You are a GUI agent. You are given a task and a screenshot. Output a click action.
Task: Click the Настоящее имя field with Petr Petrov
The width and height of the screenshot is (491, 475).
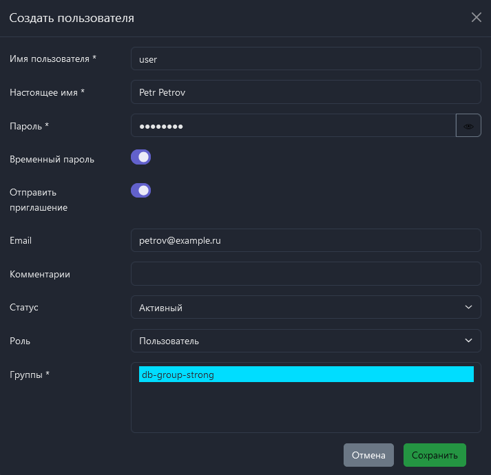pyautogui.click(x=305, y=92)
